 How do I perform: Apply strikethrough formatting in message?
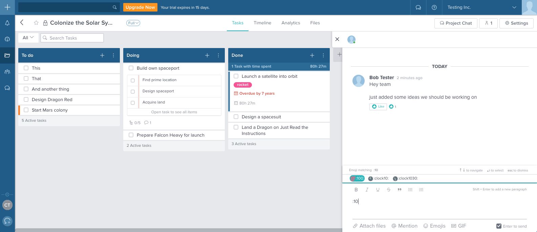click(389, 190)
